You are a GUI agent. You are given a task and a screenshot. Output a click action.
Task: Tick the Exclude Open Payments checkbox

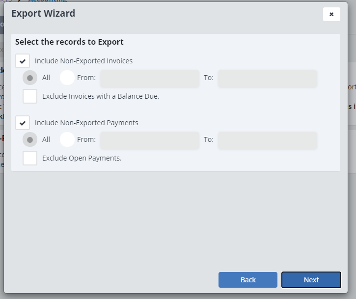pos(30,158)
